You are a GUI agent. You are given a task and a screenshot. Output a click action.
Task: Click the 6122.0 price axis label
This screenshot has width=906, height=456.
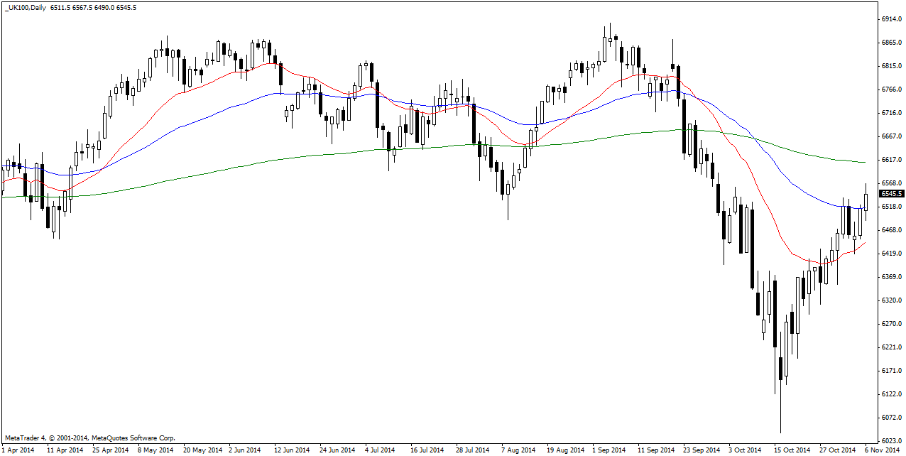coord(891,393)
